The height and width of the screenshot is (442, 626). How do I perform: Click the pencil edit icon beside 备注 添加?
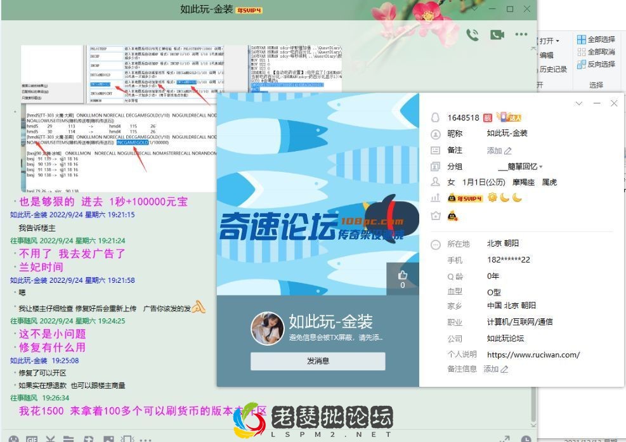[508, 151]
